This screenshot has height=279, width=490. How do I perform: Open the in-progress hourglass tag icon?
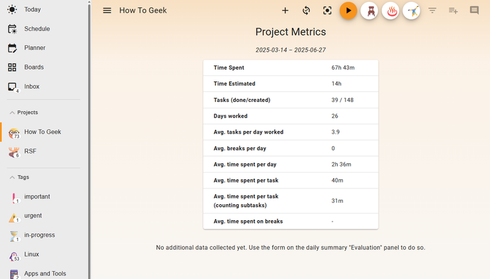coord(14,236)
